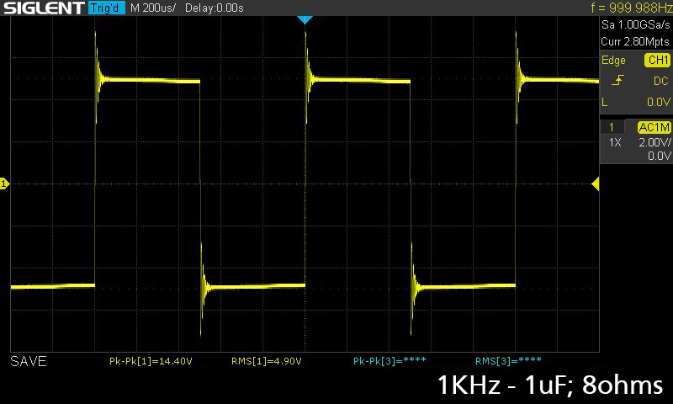This screenshot has width=673, height=404.
Task: Click the SIGLENT logo
Action: [44, 8]
